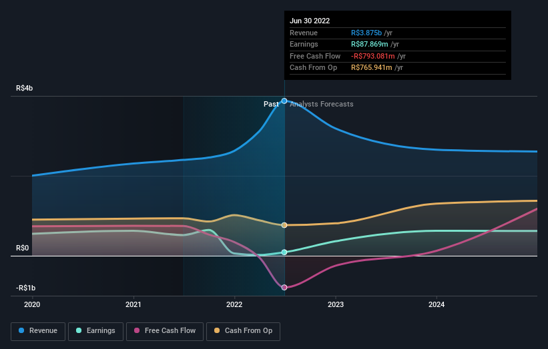Click the 2022 x-axis label

(234, 304)
